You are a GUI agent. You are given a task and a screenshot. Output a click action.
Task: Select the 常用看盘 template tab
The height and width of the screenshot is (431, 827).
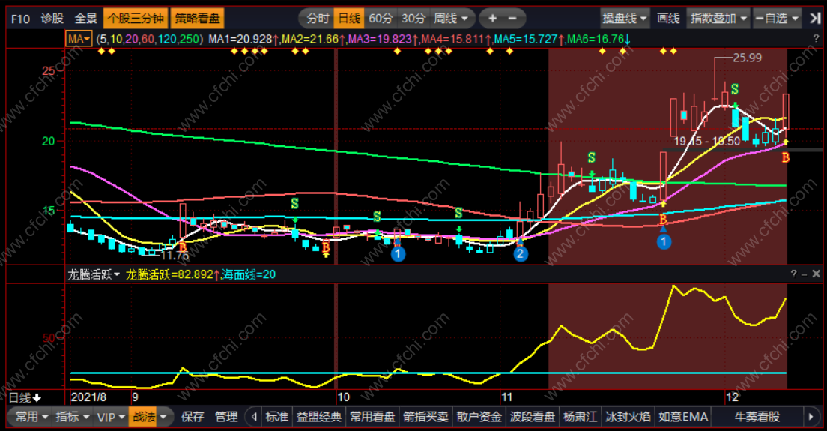pos(372,417)
